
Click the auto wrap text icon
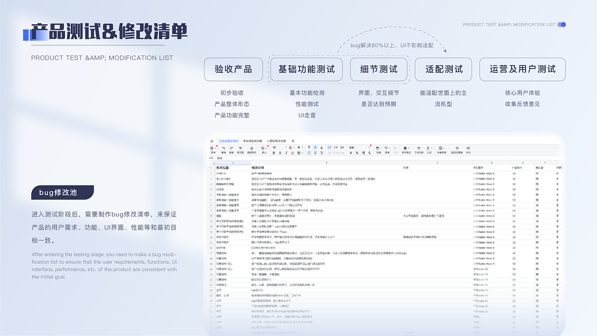[x=342, y=147]
